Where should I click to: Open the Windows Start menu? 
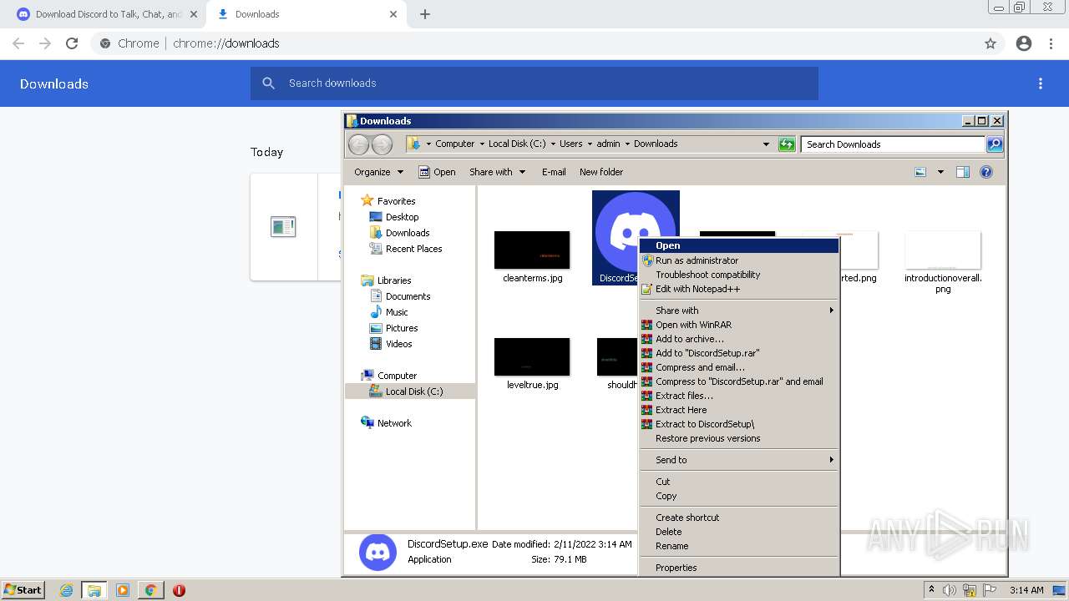[23, 590]
